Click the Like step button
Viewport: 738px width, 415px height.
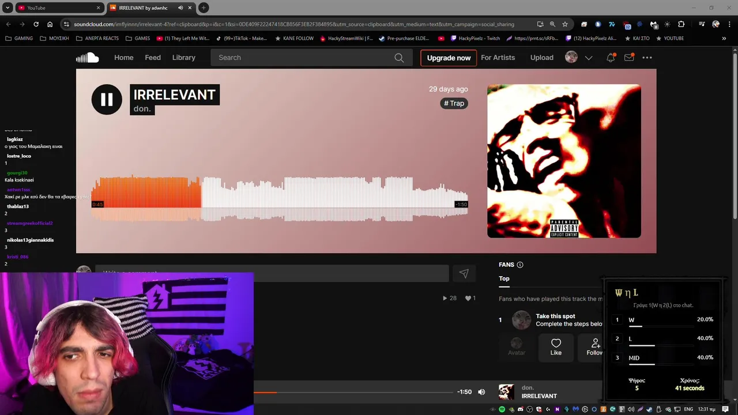tap(556, 347)
